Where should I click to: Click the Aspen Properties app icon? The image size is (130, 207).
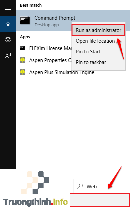[23, 60]
